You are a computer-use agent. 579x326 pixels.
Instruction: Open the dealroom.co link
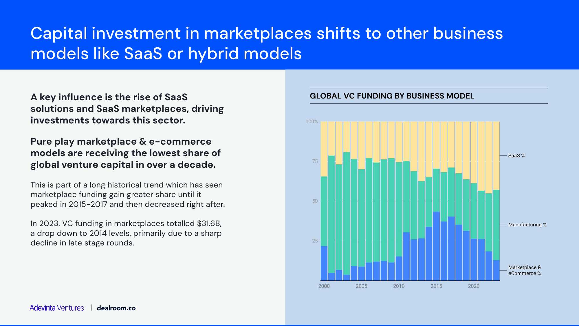tap(116, 308)
